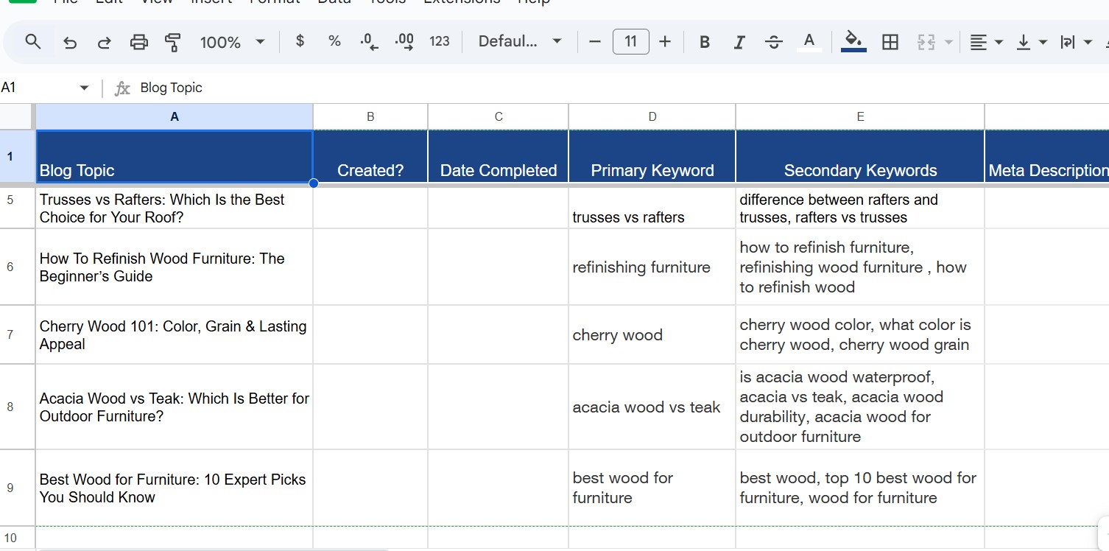Select row 1 header

[17, 156]
